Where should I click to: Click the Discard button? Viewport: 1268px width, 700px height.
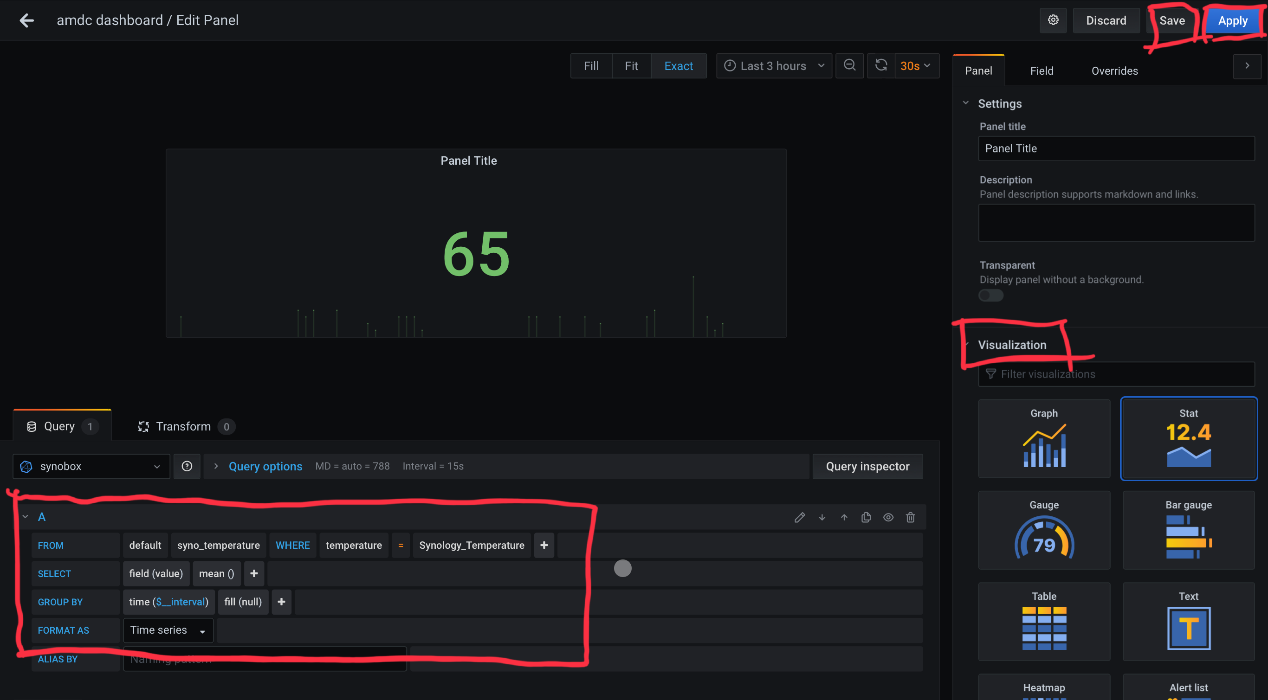click(x=1106, y=20)
